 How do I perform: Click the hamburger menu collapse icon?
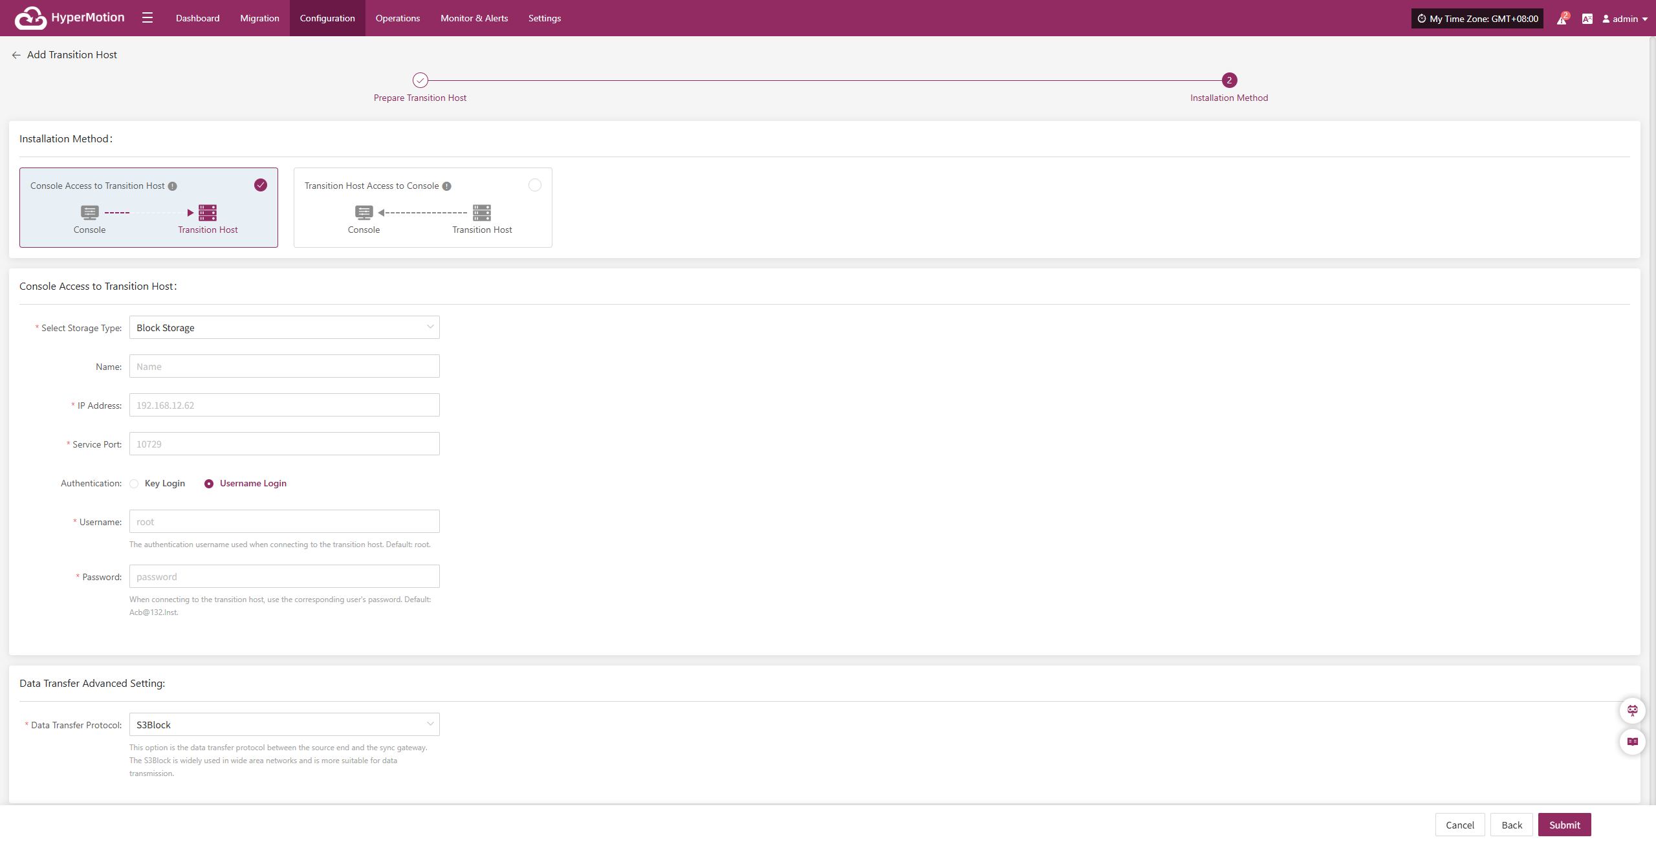click(x=147, y=18)
